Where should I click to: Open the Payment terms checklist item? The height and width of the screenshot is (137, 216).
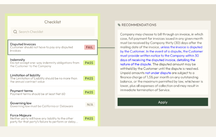point(53,92)
